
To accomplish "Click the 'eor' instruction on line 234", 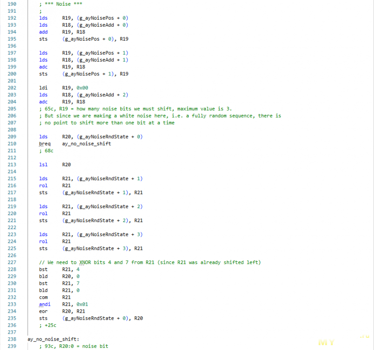I will [x=43, y=311].
